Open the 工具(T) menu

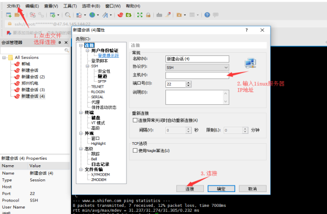click(x=70, y=6)
